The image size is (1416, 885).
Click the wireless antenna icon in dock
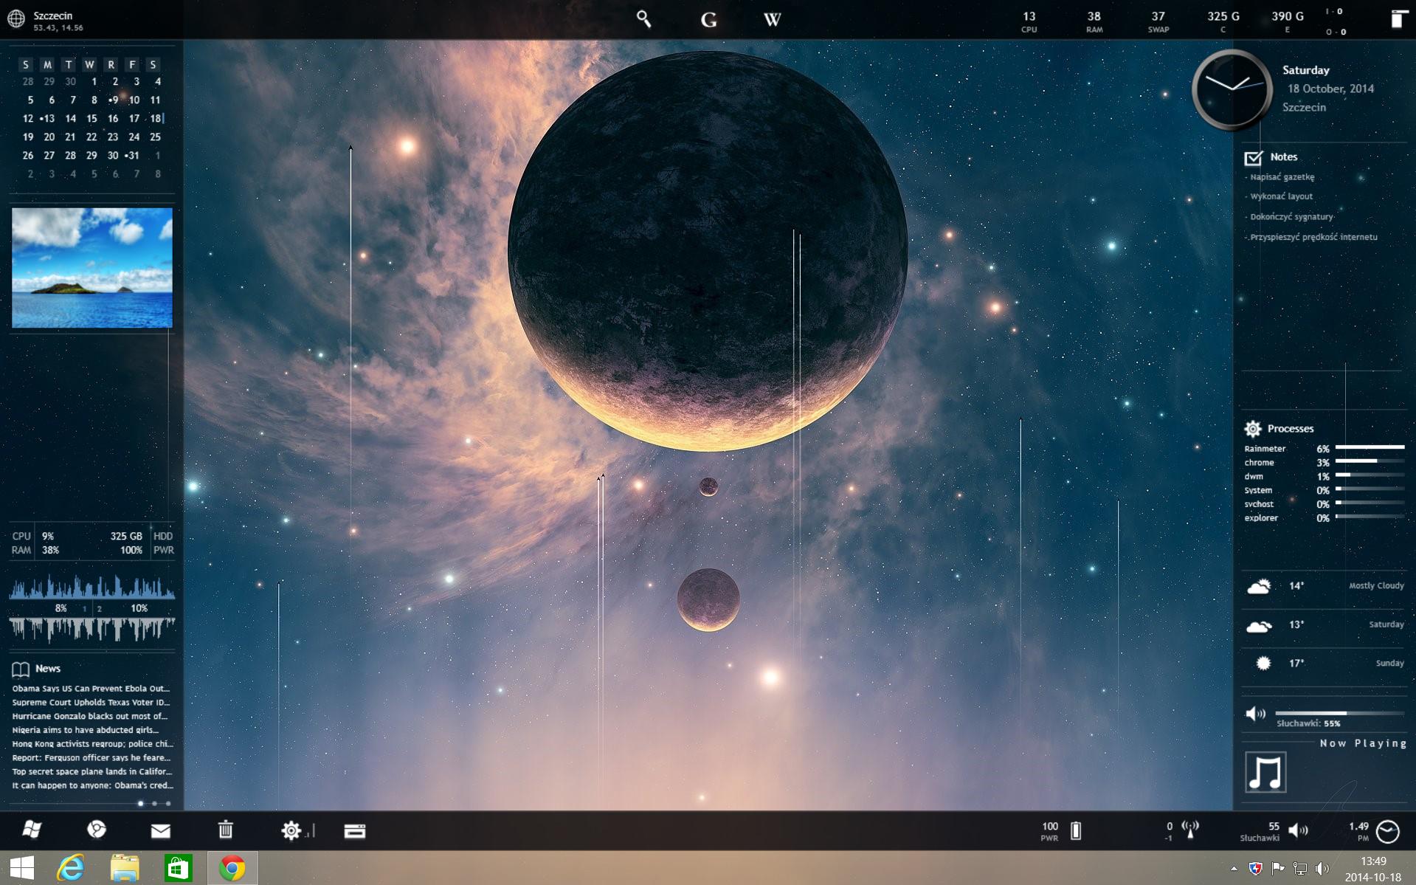(x=1189, y=830)
